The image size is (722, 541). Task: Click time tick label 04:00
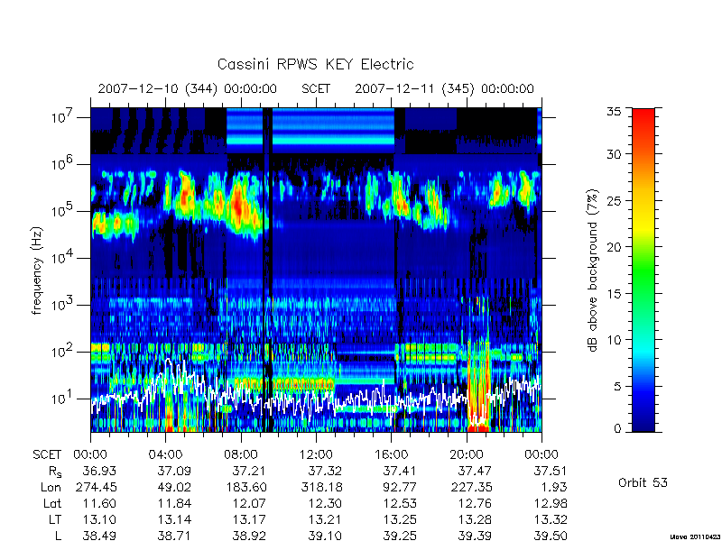click(x=165, y=455)
